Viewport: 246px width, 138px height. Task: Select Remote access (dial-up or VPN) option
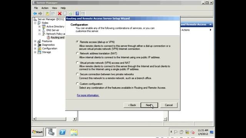(77, 42)
